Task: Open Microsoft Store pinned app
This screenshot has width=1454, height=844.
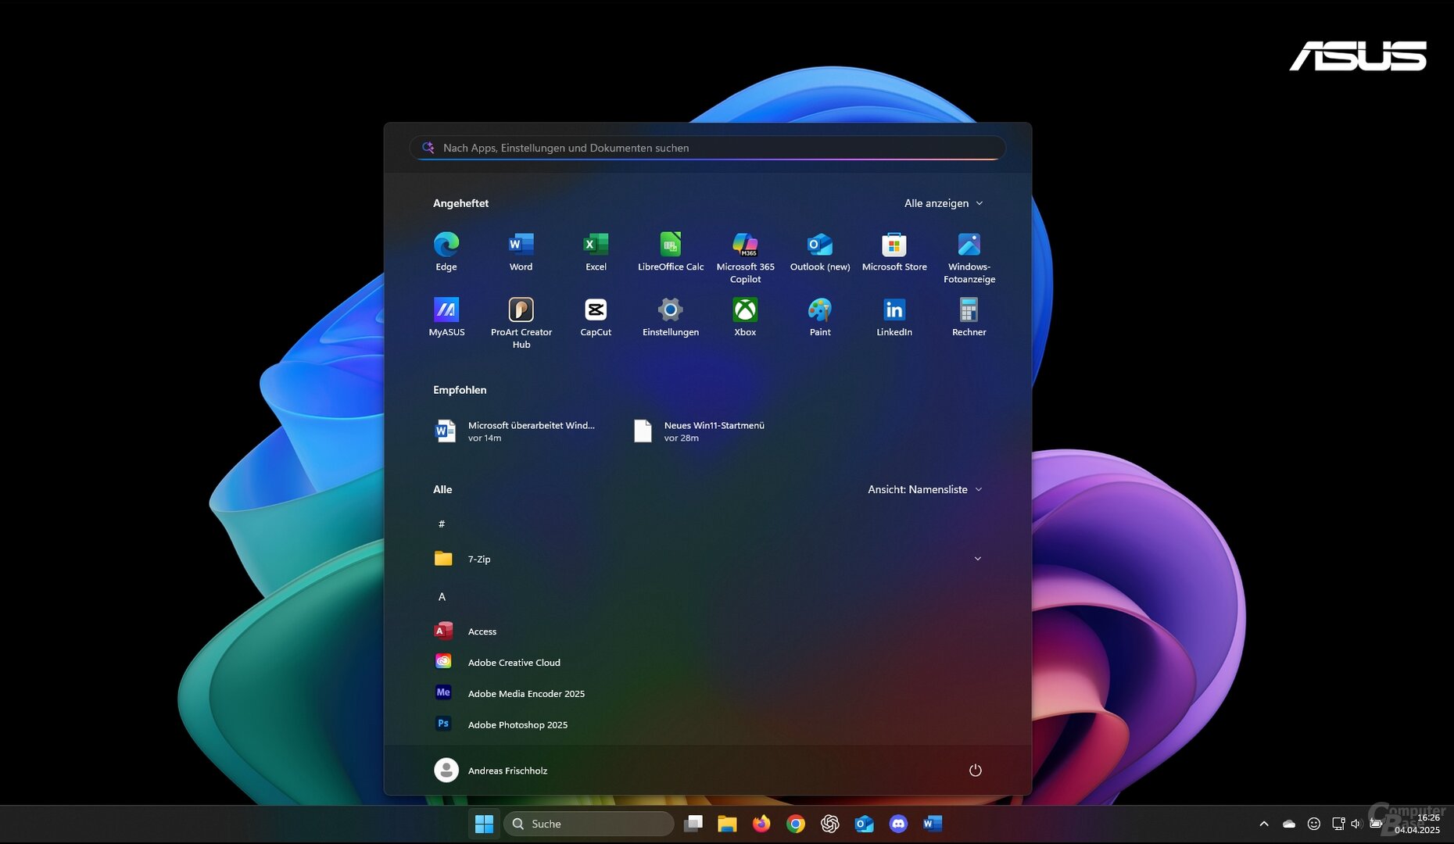Action: click(x=894, y=252)
